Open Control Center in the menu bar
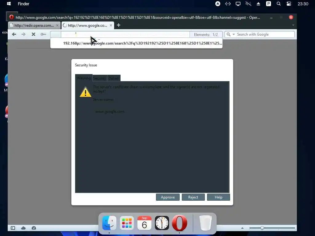This screenshot has height=236, width=315. click(289, 4)
